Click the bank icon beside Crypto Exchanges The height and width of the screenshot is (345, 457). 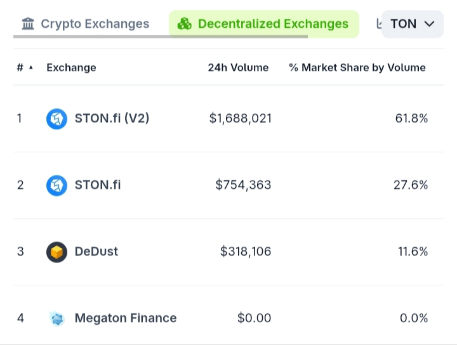click(x=28, y=24)
